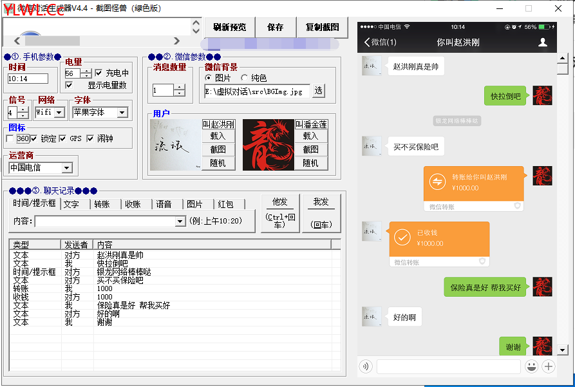
Task: Increase 电量 battery value with up arrow
Action: 86,71
